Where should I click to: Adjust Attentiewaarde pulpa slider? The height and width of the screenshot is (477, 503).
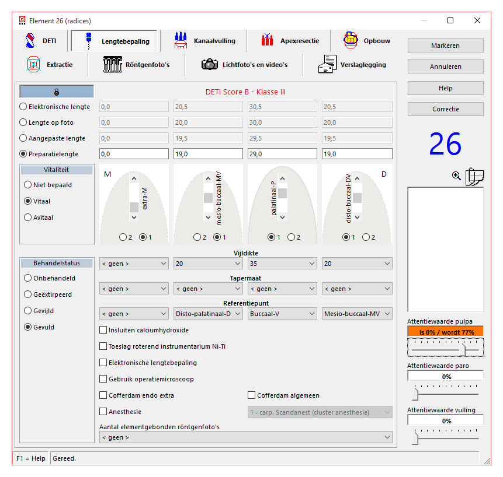[x=462, y=349]
